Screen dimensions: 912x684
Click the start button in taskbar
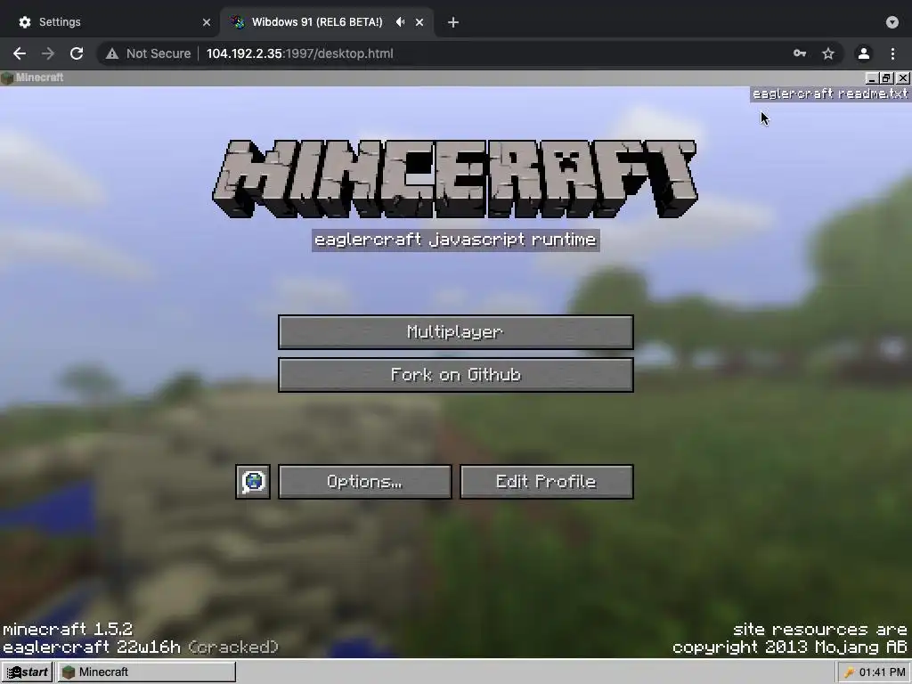tap(28, 672)
